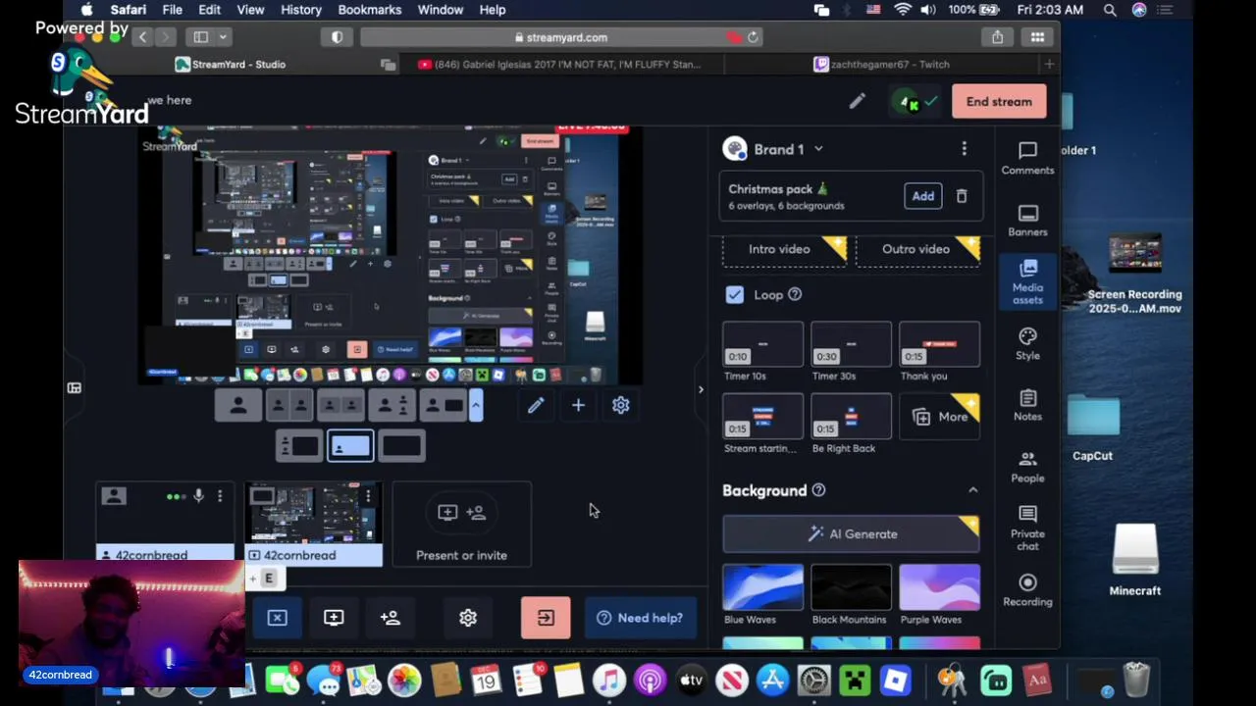Open the Media assets panel

(x=1027, y=281)
